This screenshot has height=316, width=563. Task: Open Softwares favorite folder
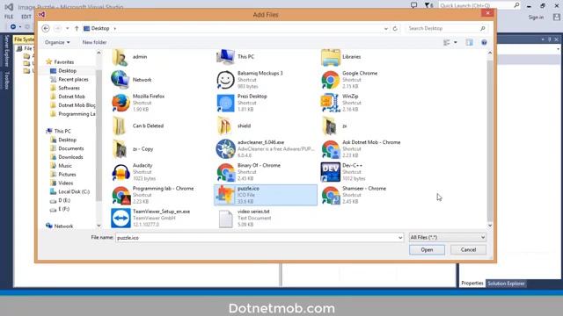pos(69,88)
